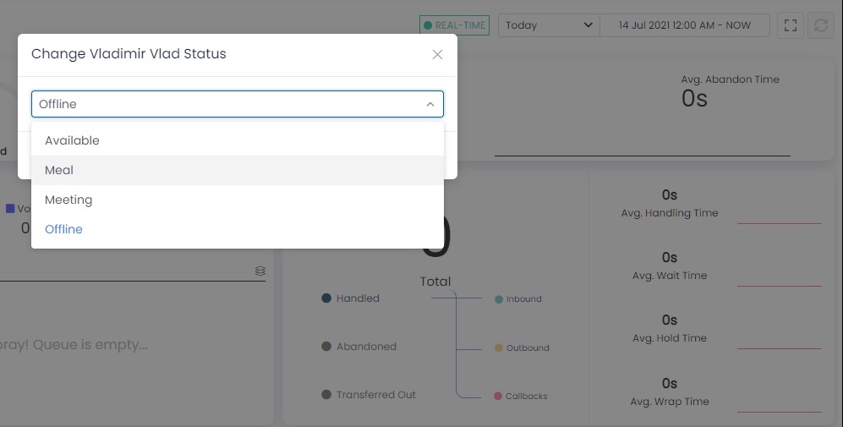The height and width of the screenshot is (427, 843).
Task: Refresh dashboard with the sync icon
Action: tap(820, 25)
